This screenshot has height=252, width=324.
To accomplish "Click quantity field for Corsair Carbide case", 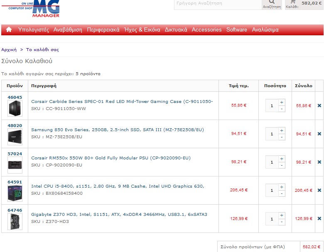I will click(272, 105).
